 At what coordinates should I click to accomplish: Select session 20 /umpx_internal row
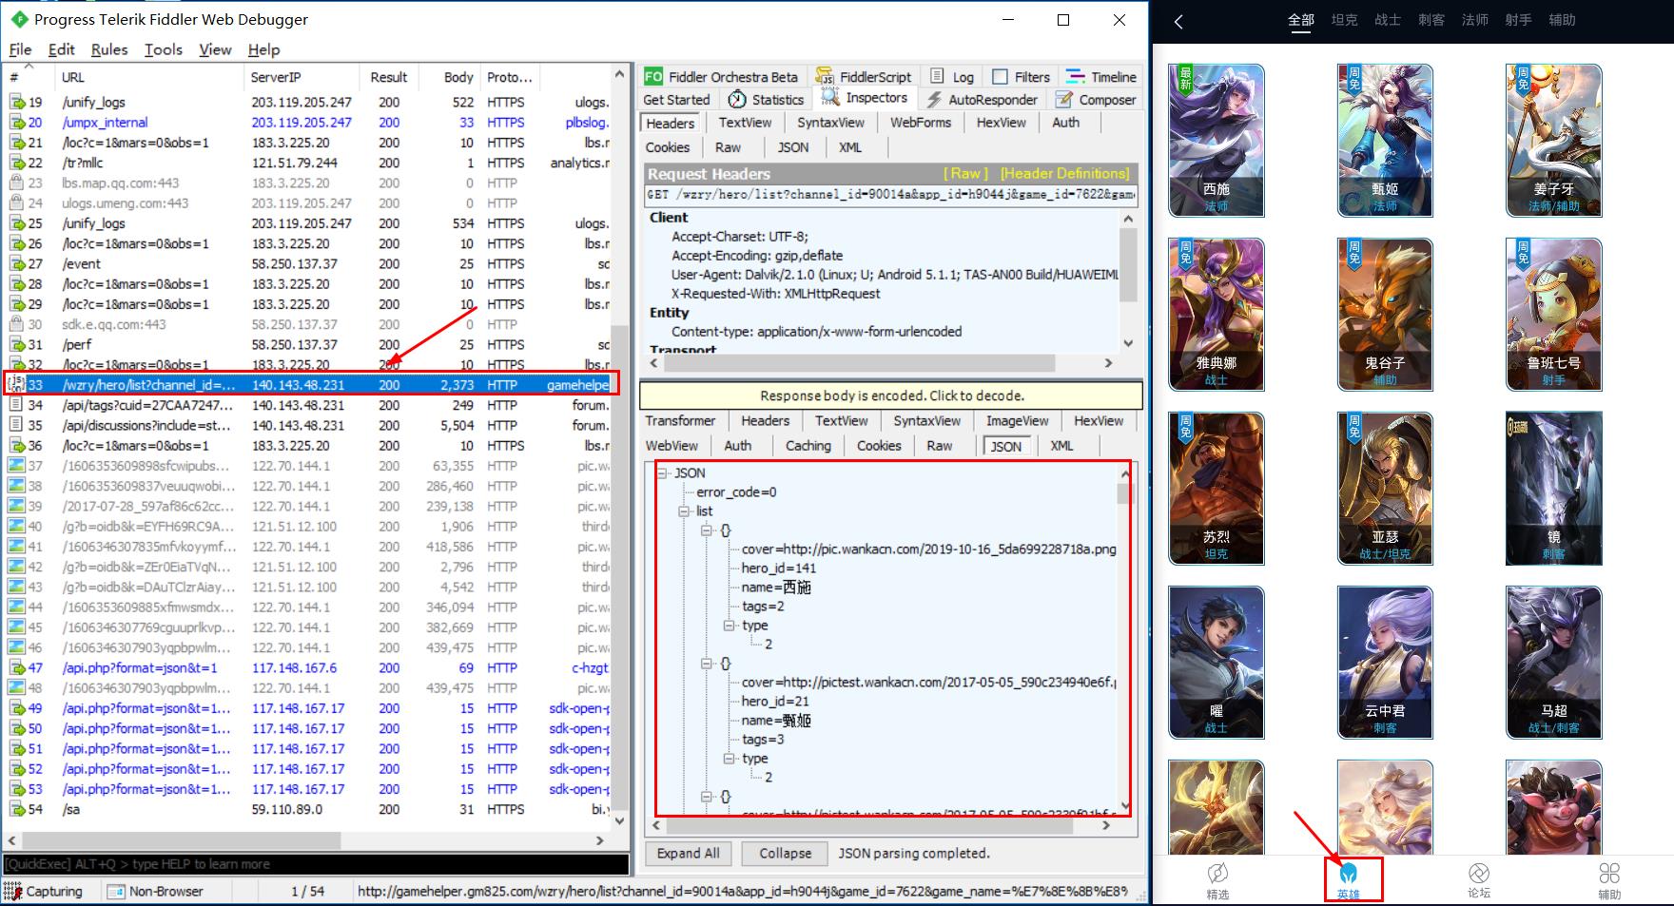click(309, 123)
